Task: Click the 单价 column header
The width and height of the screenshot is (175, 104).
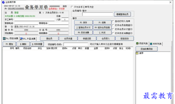Action: [80, 48]
